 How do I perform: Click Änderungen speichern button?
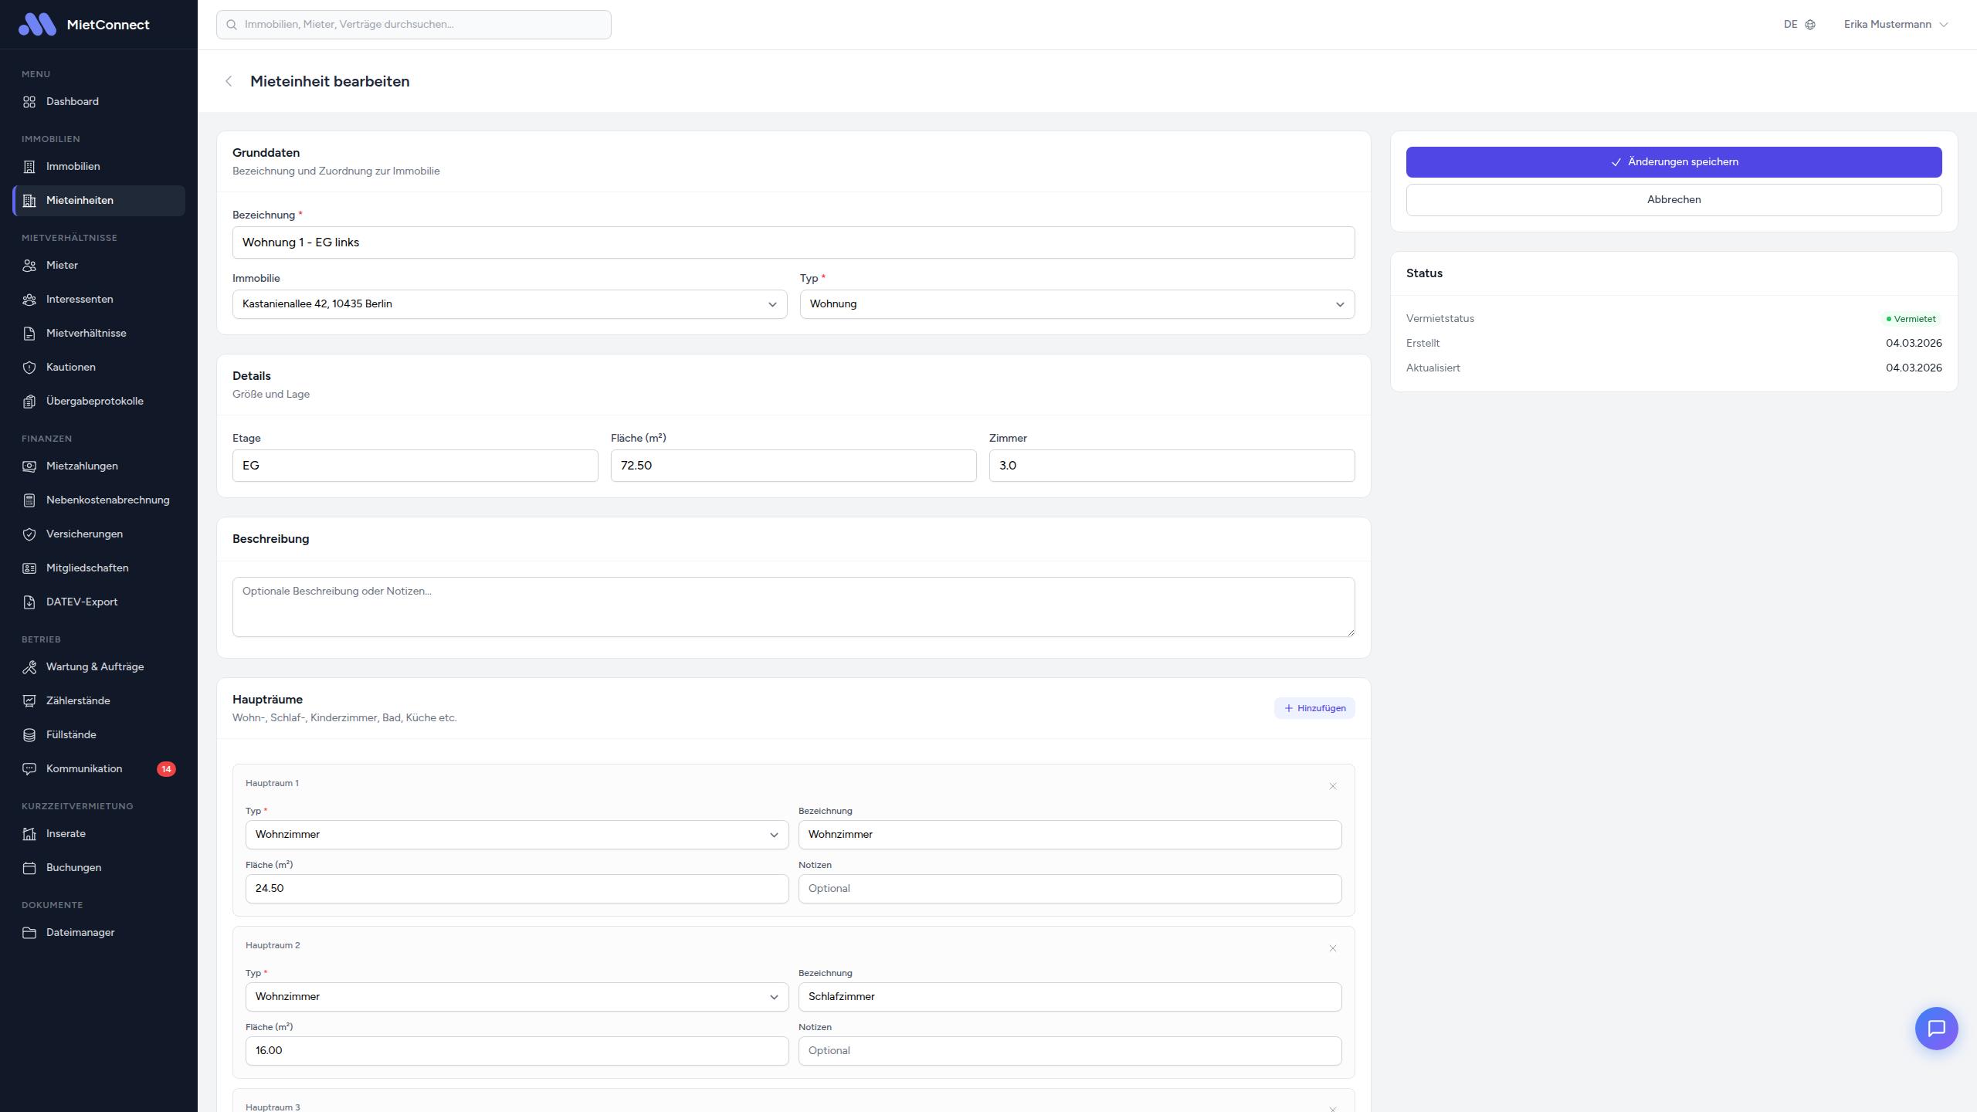tap(1673, 162)
